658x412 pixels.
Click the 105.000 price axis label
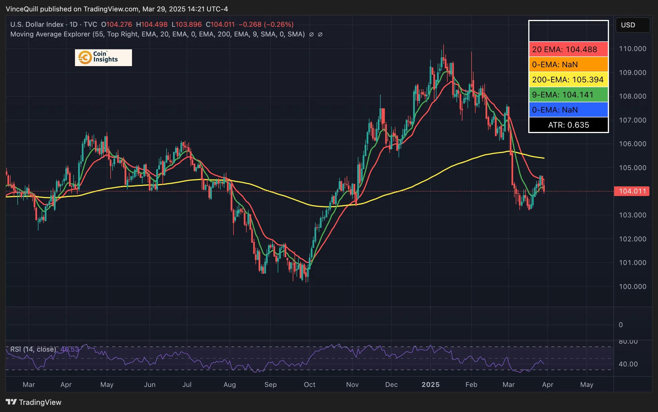tap(632, 168)
